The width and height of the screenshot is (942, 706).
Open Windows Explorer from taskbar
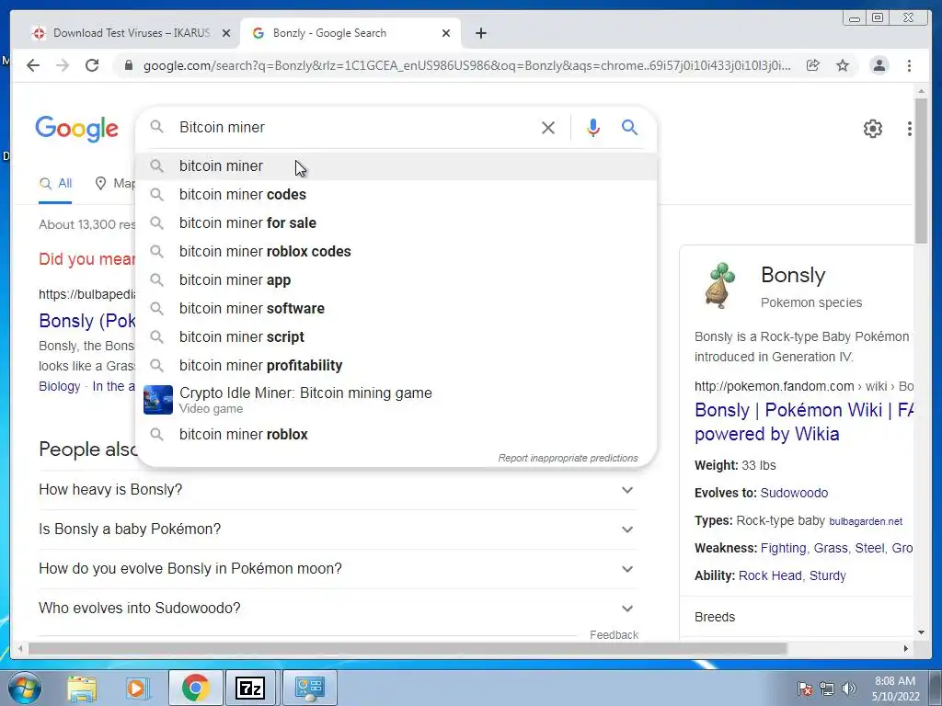[x=82, y=688]
